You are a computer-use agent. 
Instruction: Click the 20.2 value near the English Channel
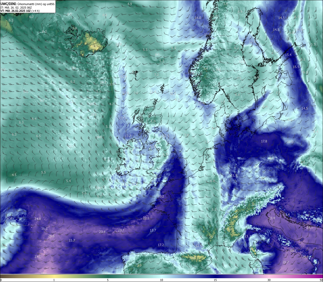point(161,196)
